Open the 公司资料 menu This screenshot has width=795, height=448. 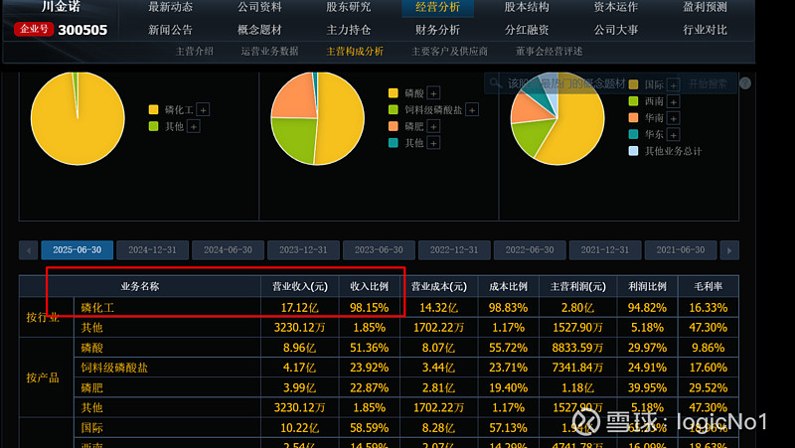click(x=259, y=7)
